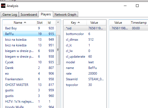Open the Network Graph tab
Image resolution: width=148 pixels, height=108 pixels.
(x=66, y=15)
